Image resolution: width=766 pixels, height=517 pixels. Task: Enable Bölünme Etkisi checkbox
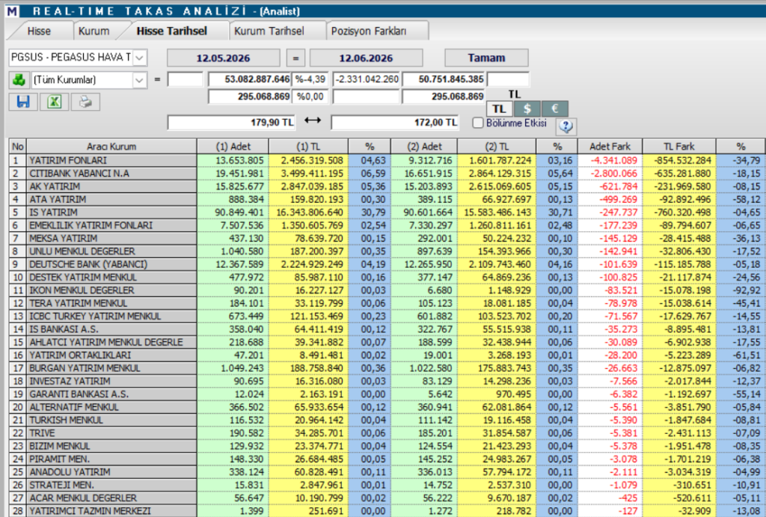point(478,123)
